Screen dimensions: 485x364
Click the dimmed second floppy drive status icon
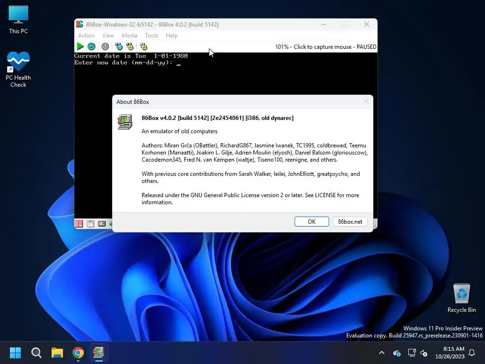[90, 224]
